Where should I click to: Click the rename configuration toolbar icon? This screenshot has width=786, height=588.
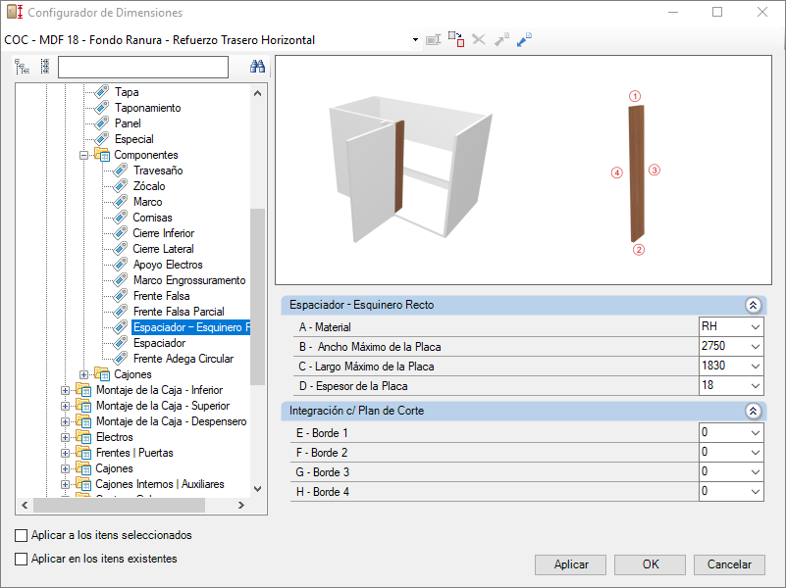[433, 39]
